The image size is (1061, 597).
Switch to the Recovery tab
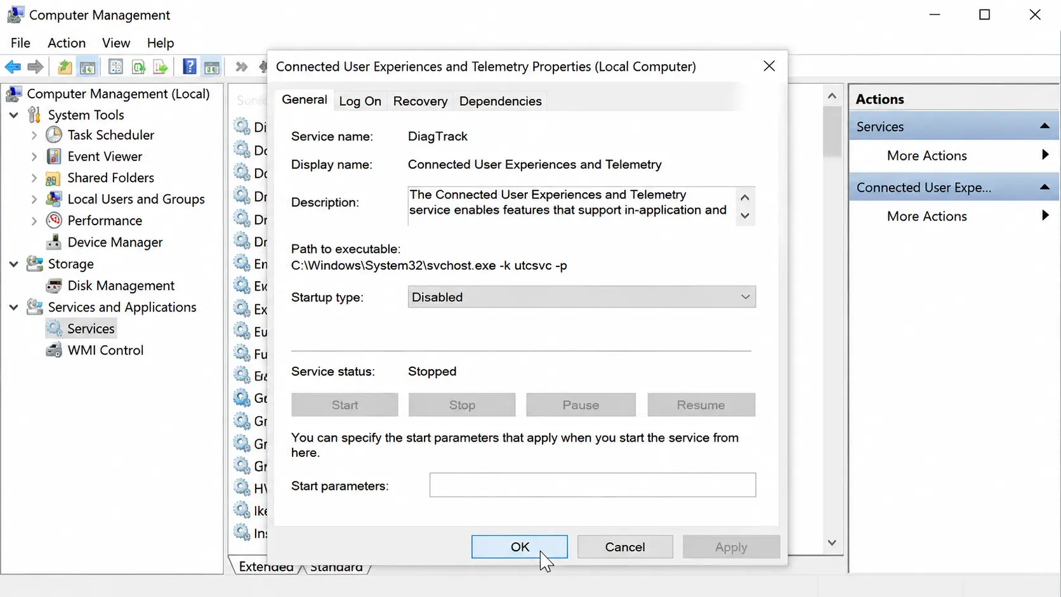(420, 101)
